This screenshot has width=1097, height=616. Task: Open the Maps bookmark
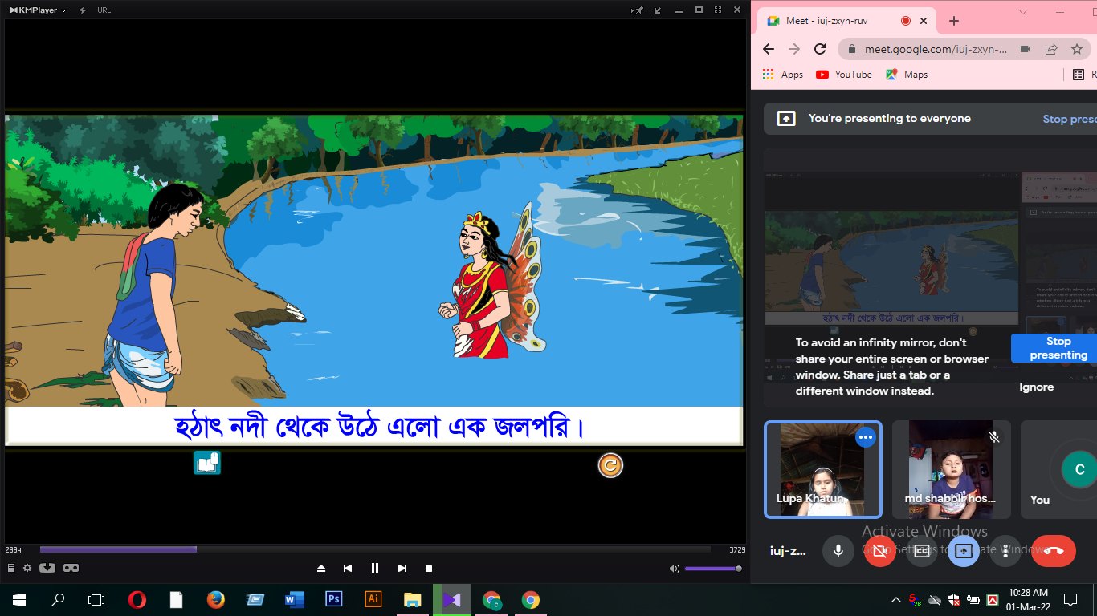907,75
